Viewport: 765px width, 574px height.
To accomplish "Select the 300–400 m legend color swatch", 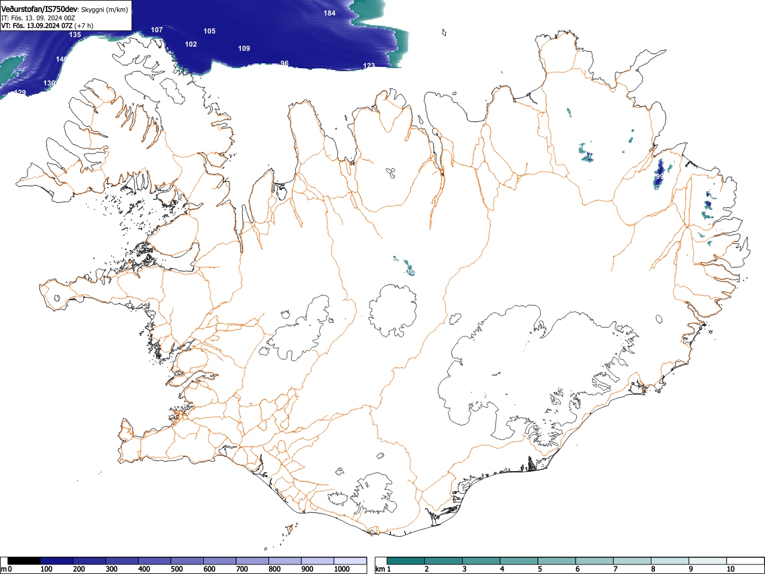I will 122,561.
